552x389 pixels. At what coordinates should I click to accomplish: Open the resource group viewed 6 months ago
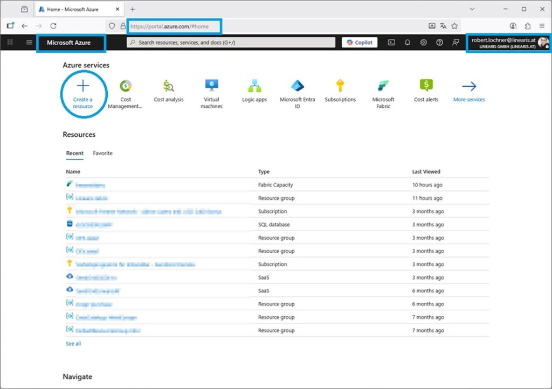(94, 304)
